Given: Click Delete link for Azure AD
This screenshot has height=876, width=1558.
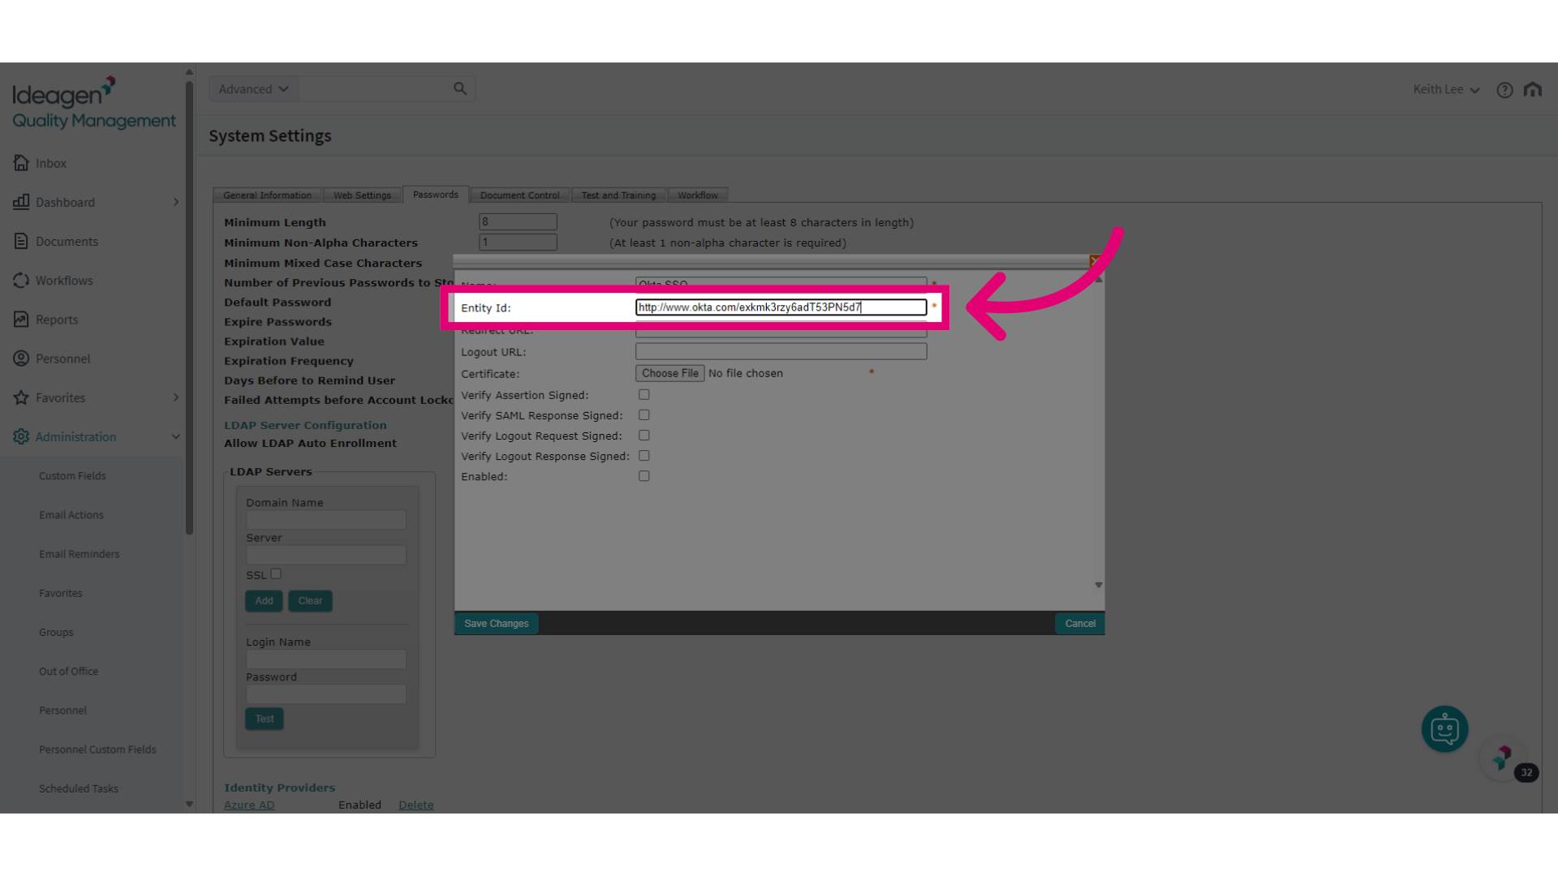Looking at the screenshot, I should [x=416, y=805].
